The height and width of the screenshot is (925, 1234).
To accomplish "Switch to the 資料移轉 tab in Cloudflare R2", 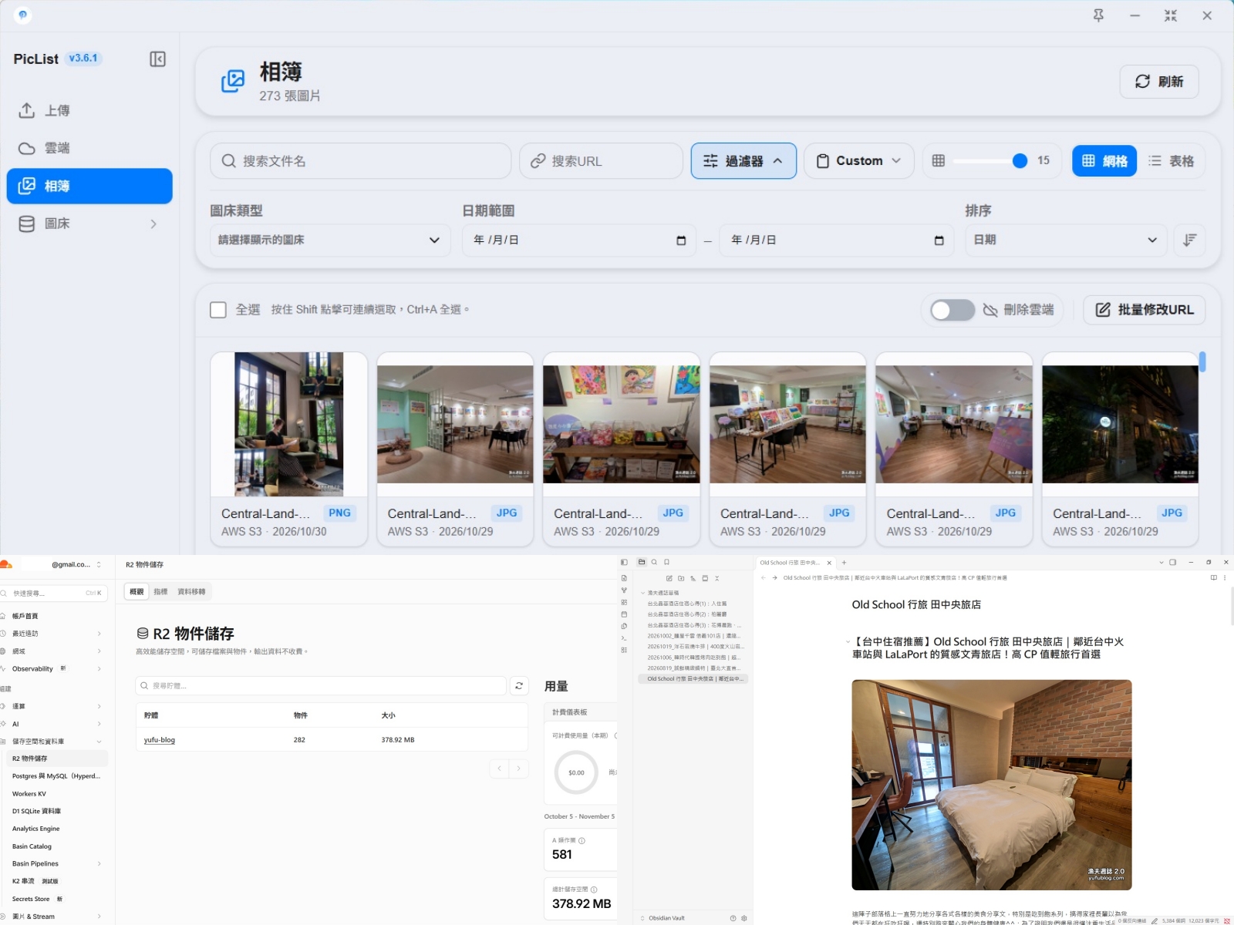I will coord(191,591).
